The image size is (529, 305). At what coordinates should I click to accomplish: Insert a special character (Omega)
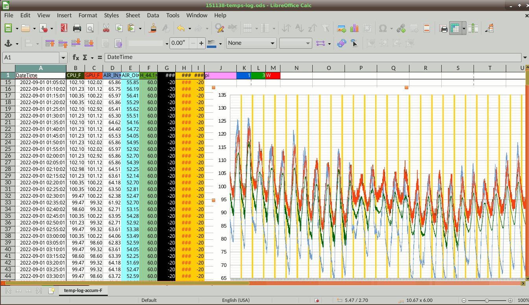[383, 28]
